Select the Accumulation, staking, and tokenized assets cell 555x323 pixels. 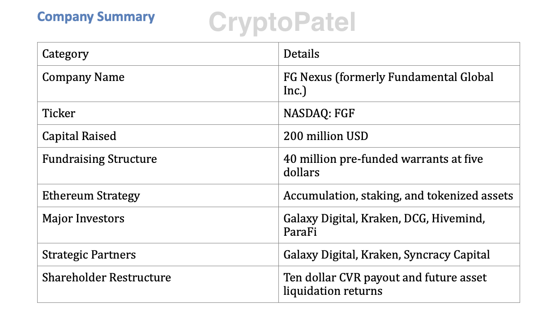tap(398, 195)
